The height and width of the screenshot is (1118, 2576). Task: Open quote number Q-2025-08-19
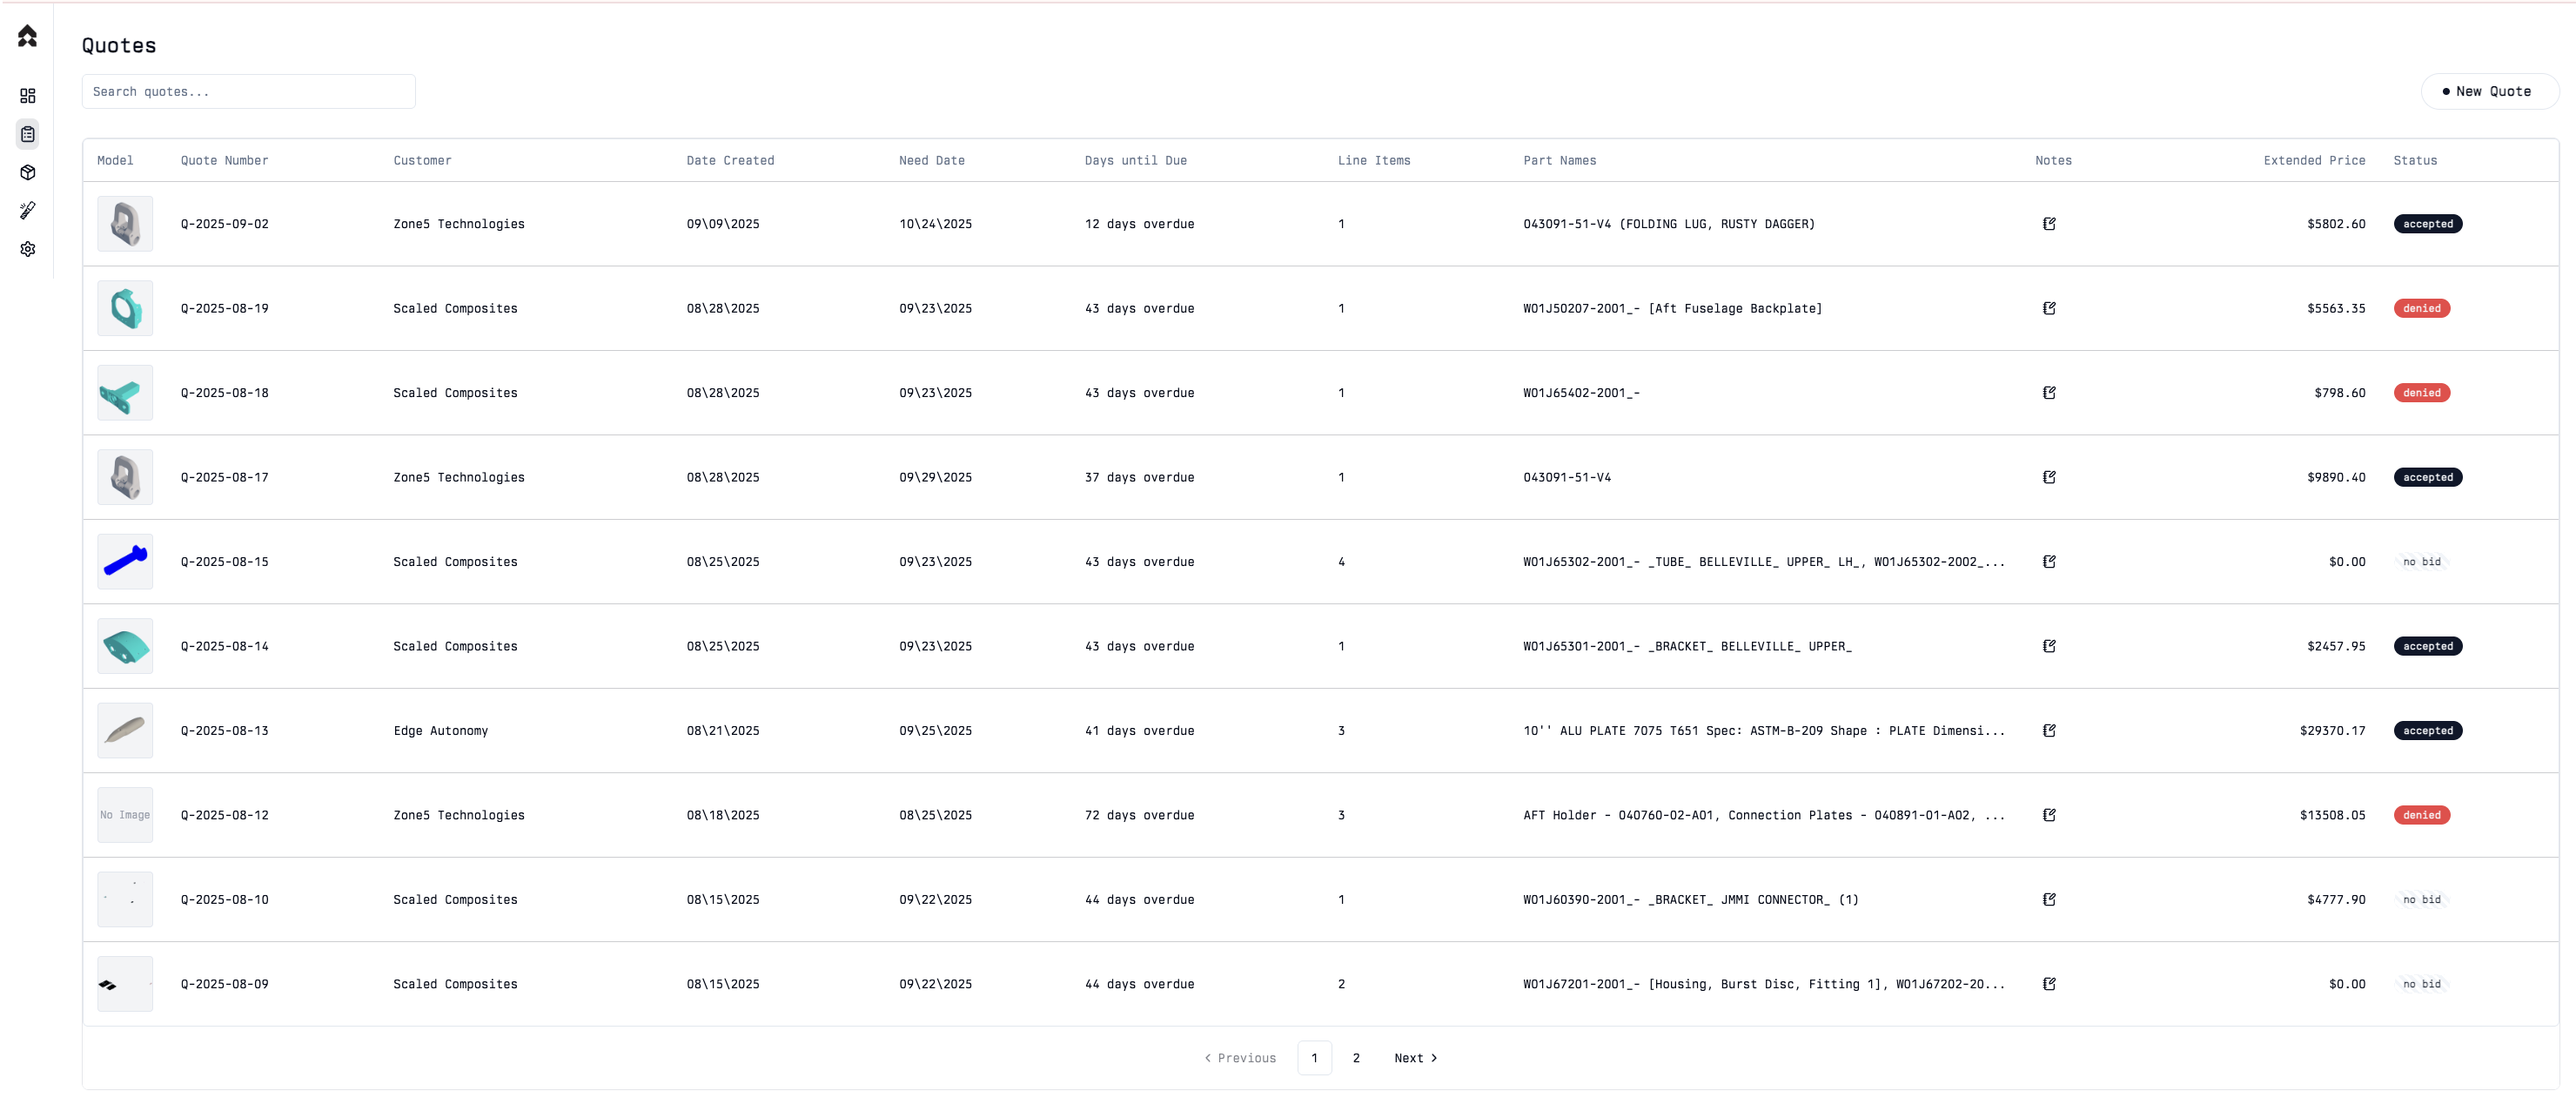click(225, 308)
